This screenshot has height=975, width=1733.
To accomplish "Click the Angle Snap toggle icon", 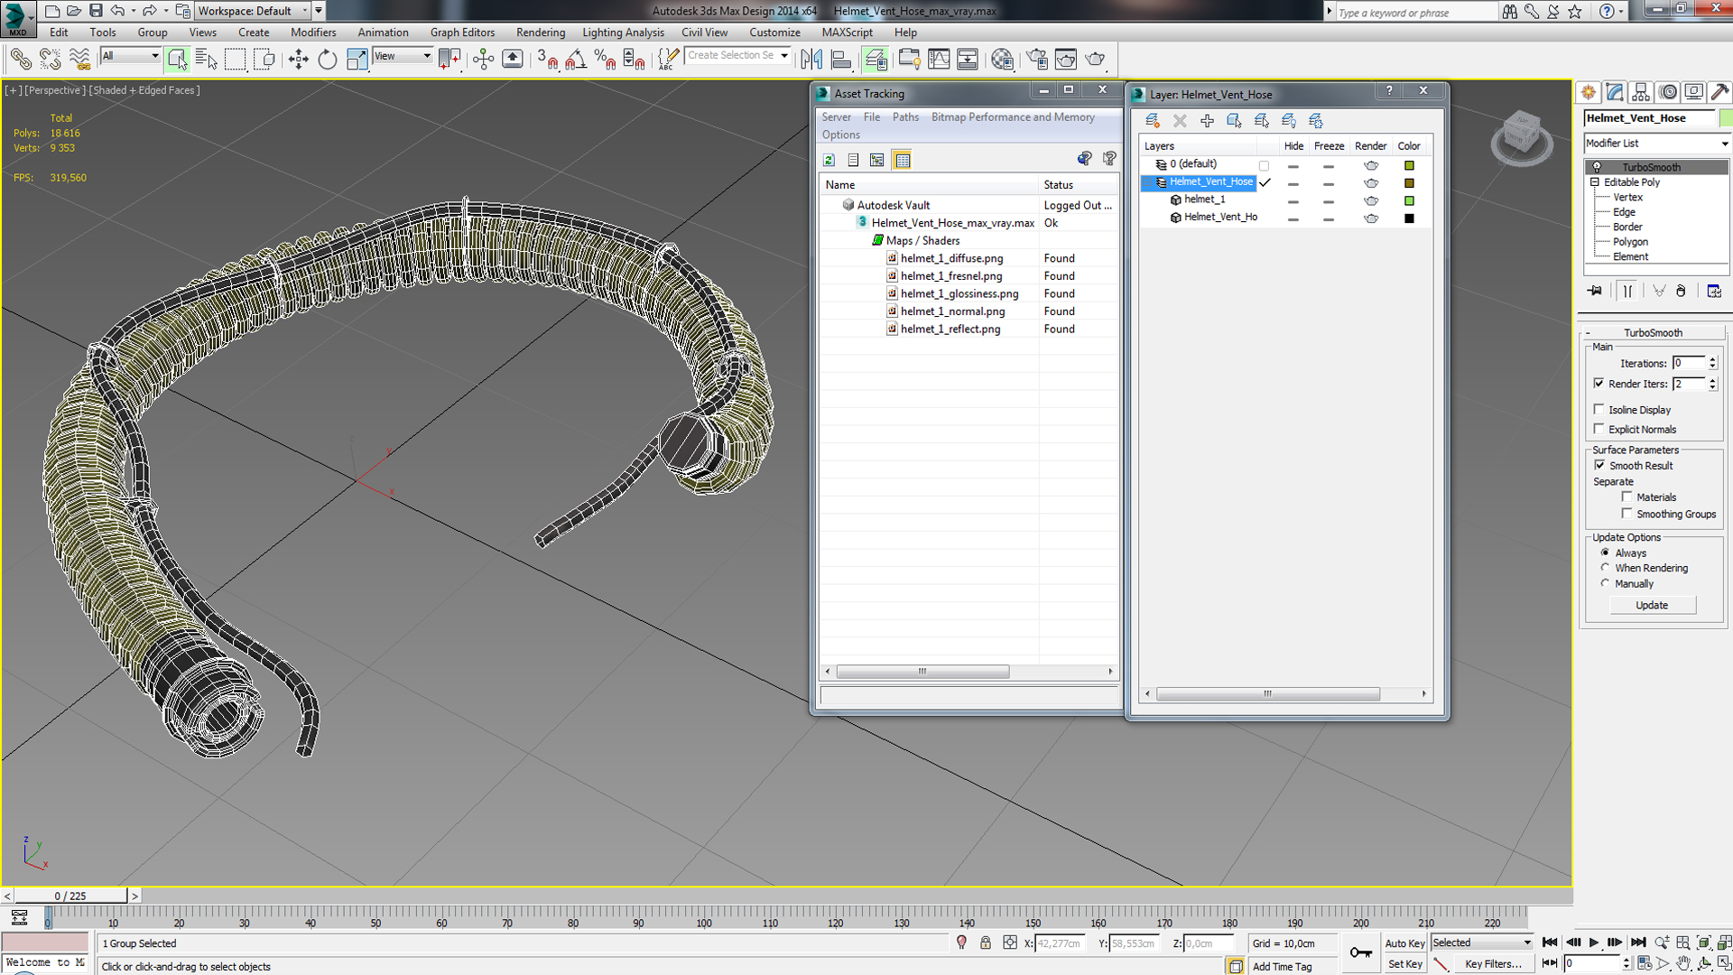I will [x=575, y=60].
